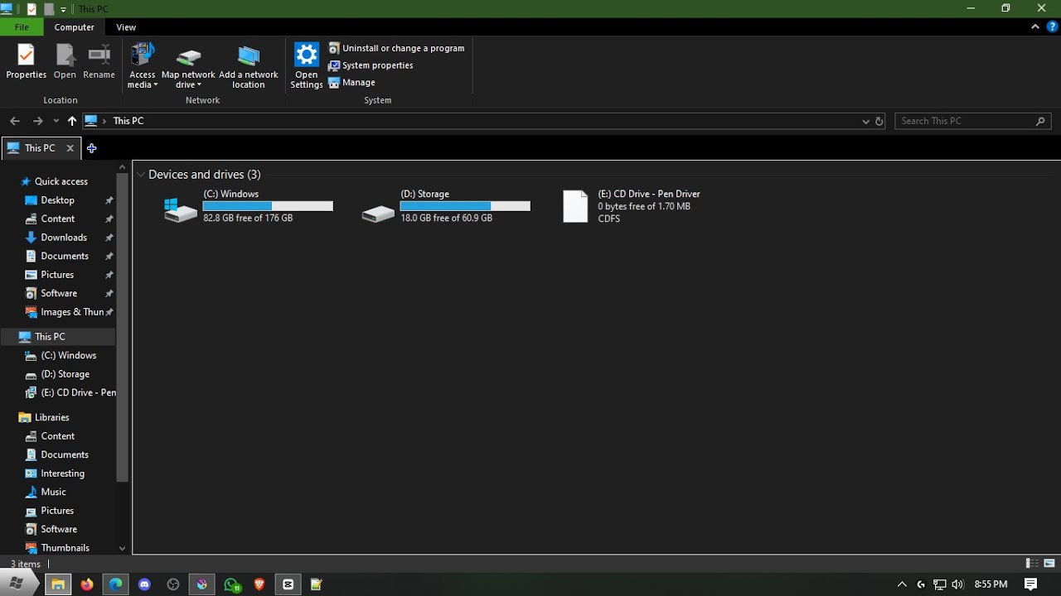Open the File menu
The image size is (1061, 596).
click(x=22, y=27)
